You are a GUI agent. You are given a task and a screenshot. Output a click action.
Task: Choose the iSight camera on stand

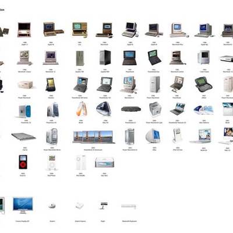tap(104, 206)
